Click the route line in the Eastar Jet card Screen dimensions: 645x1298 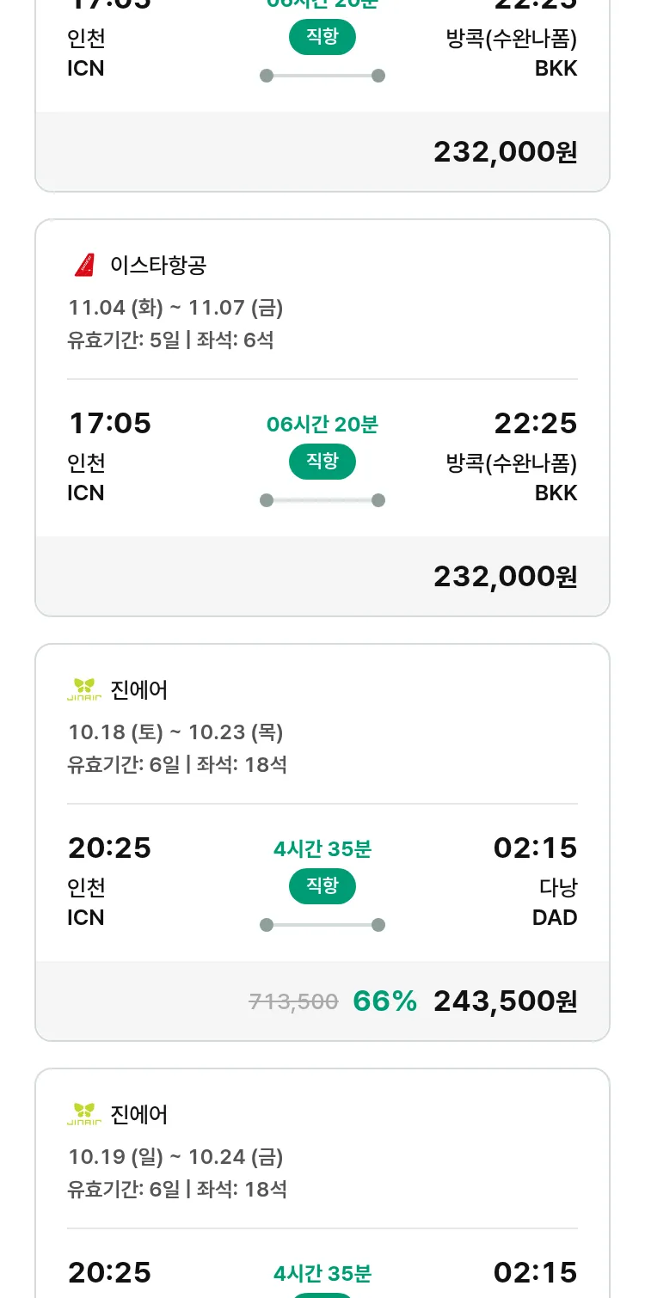tap(322, 500)
